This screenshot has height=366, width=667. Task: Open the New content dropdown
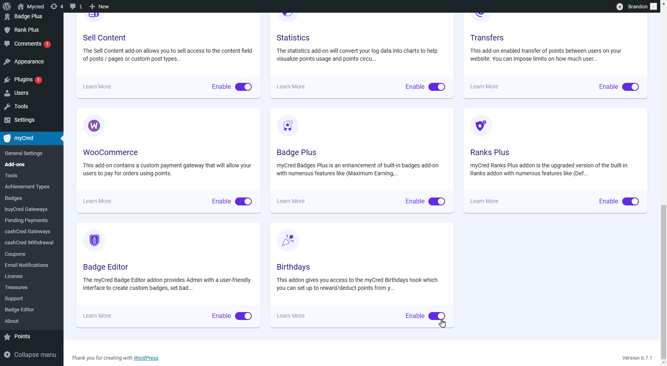(x=99, y=6)
